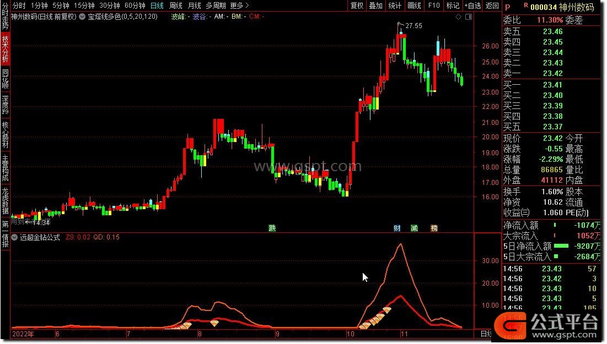Open the 画线 drawing tool
607x344 pixels.
[x=414, y=6]
